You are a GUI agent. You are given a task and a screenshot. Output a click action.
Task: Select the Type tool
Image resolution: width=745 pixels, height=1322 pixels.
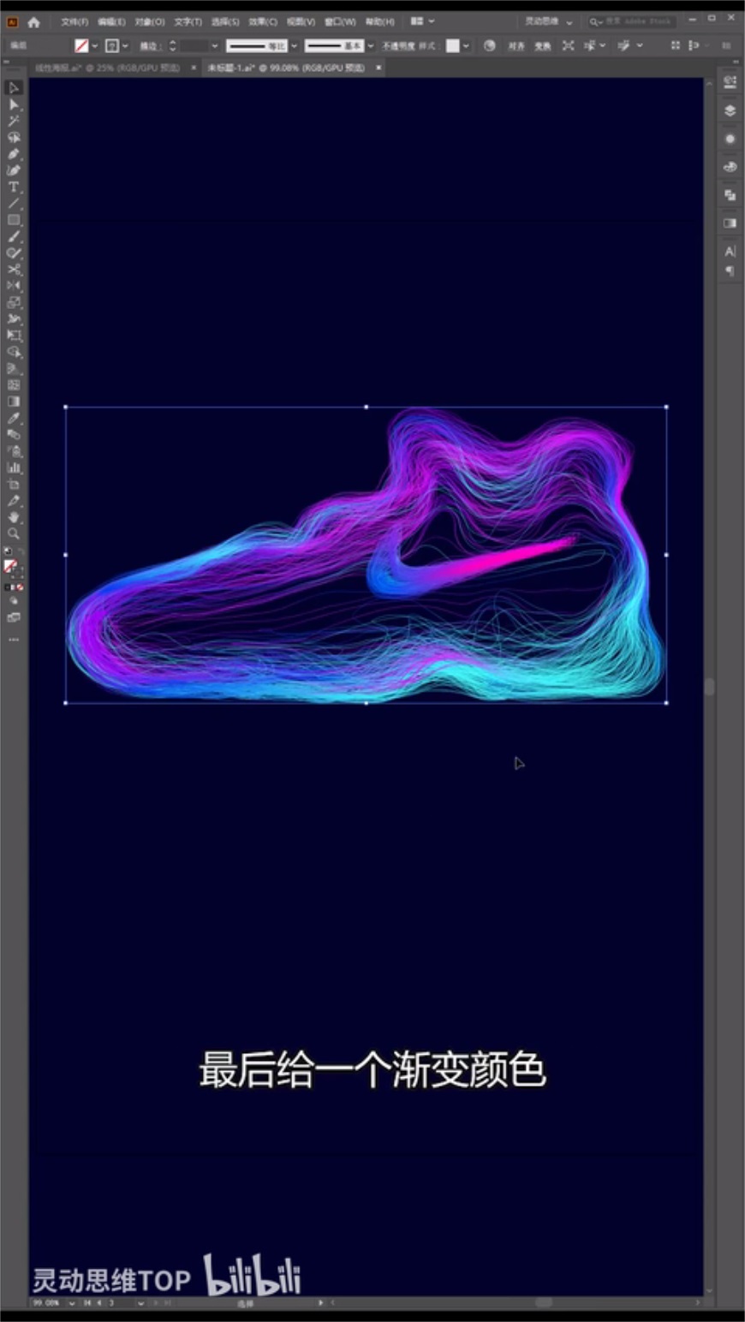click(14, 187)
